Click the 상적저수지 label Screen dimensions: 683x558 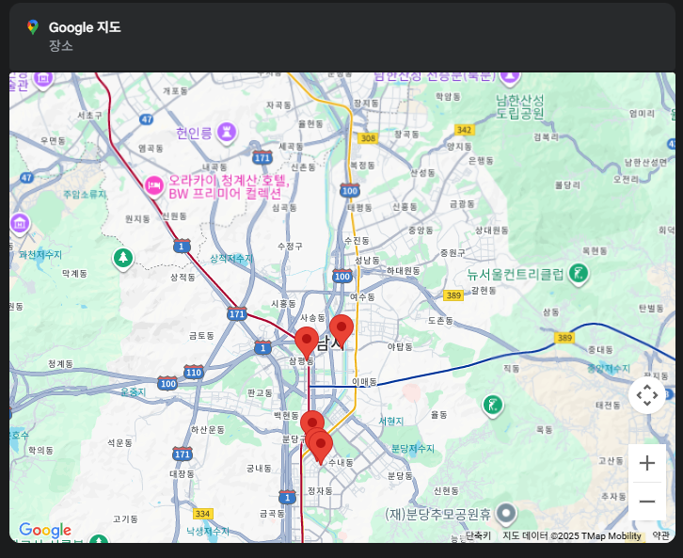(231, 259)
